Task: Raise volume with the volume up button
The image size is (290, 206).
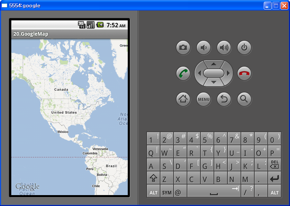Action: point(224,48)
